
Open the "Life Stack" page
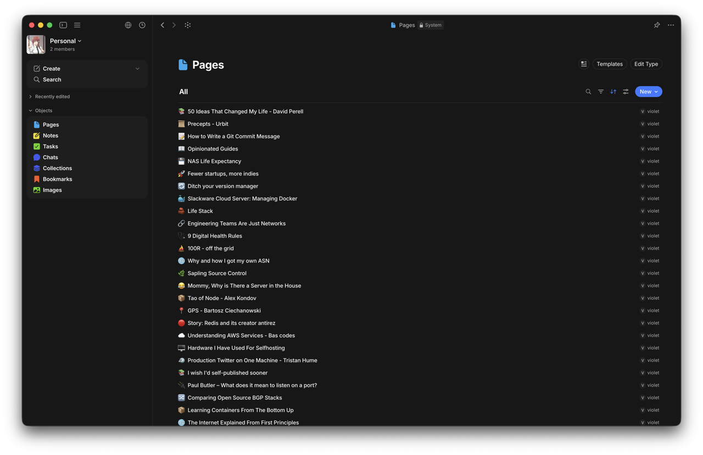tap(200, 211)
